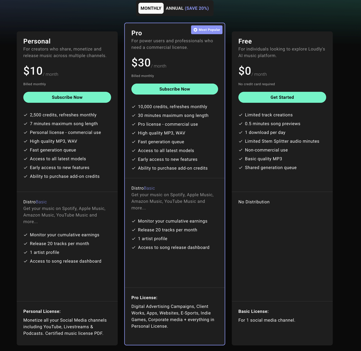This screenshot has height=351, width=361.
Task: Click checkmark beside Shared generation queue
Action: (241, 168)
